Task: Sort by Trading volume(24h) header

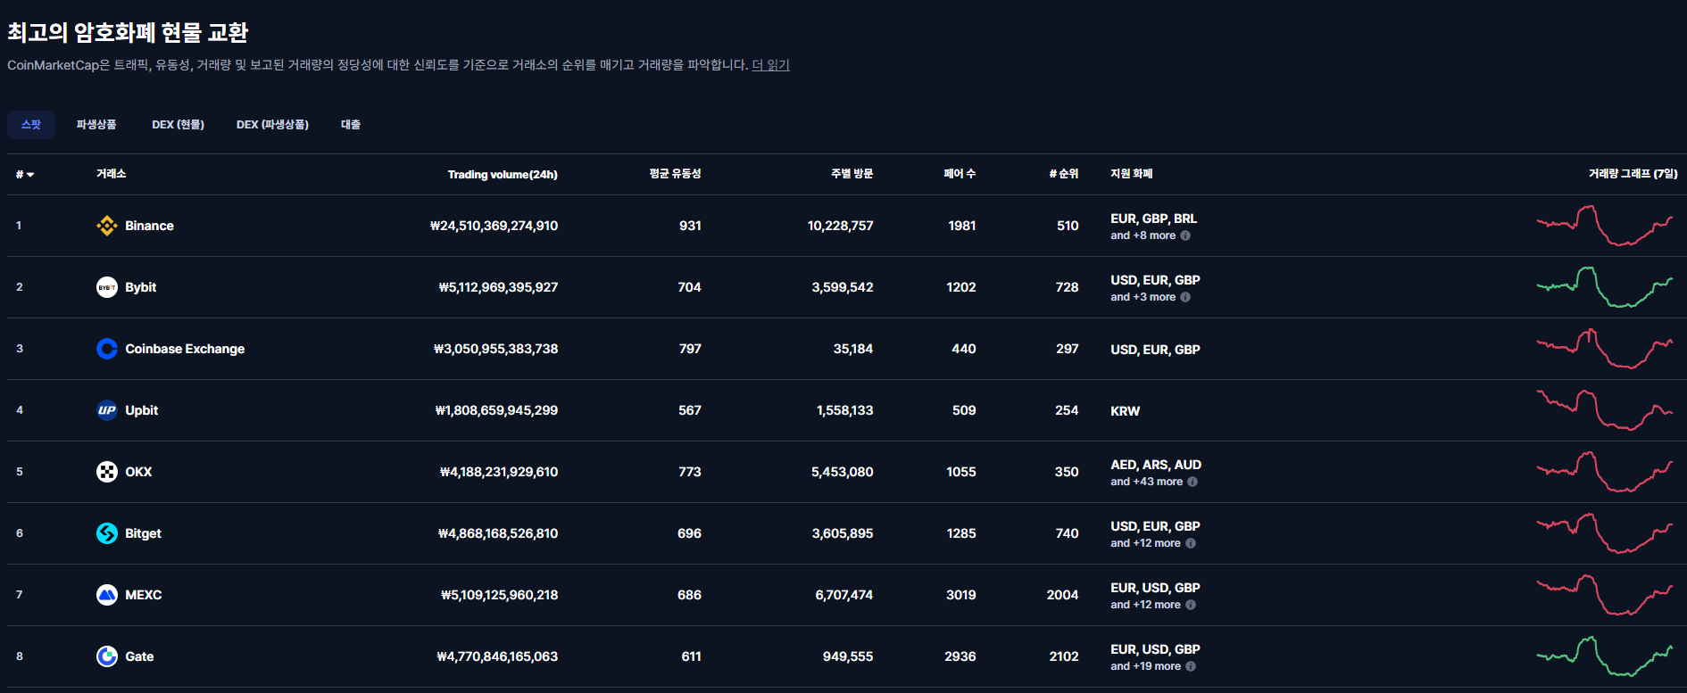Action: click(503, 175)
